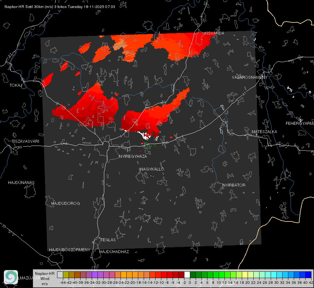This screenshot has height=288, width=314.
Task: Select the VÁSÁROSNAMÉNY city label
Action: point(250,77)
